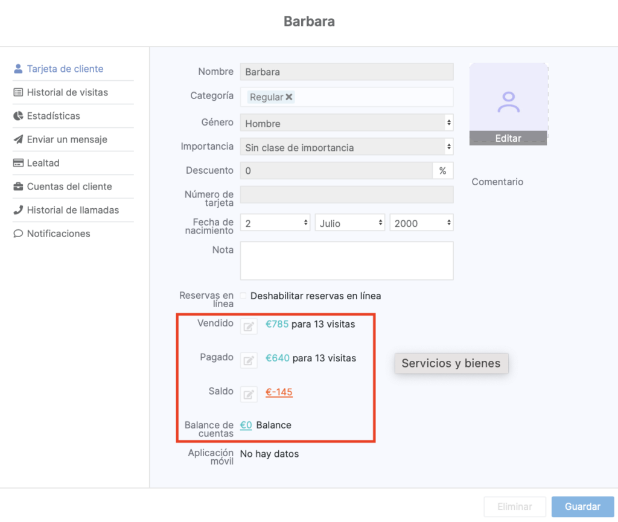Select the birth year 2000 dropdown
The height and width of the screenshot is (522, 618).
(421, 223)
